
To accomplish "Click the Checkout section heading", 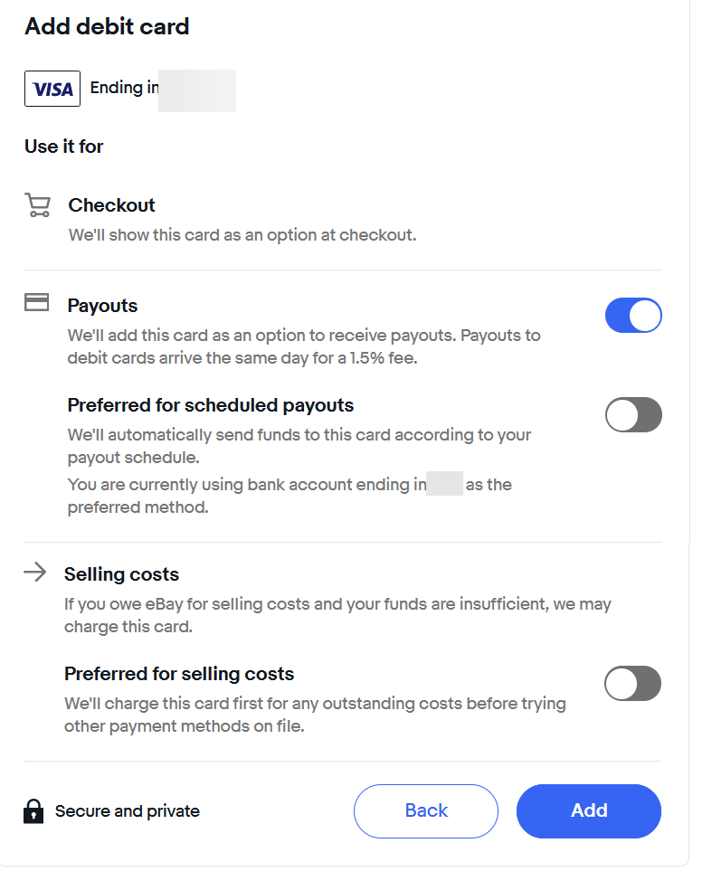I will (x=111, y=204).
